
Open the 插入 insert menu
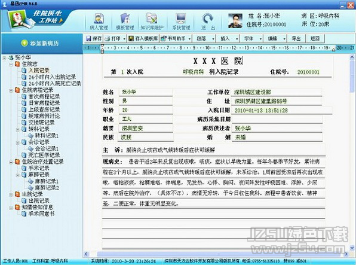pyautogui.click(x=228, y=38)
